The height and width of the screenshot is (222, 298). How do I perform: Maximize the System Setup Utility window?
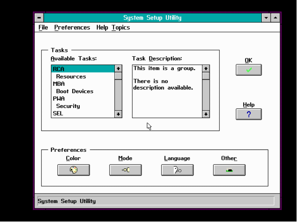point(276,18)
